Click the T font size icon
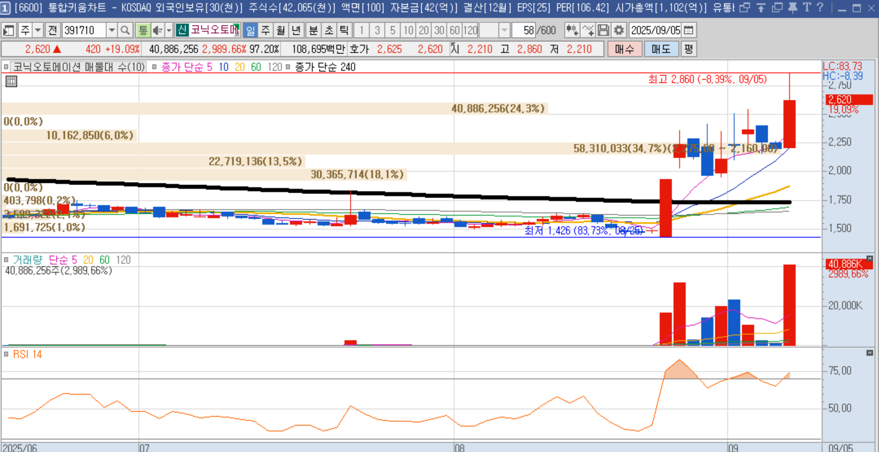This screenshot has height=452, width=879. [x=807, y=8]
